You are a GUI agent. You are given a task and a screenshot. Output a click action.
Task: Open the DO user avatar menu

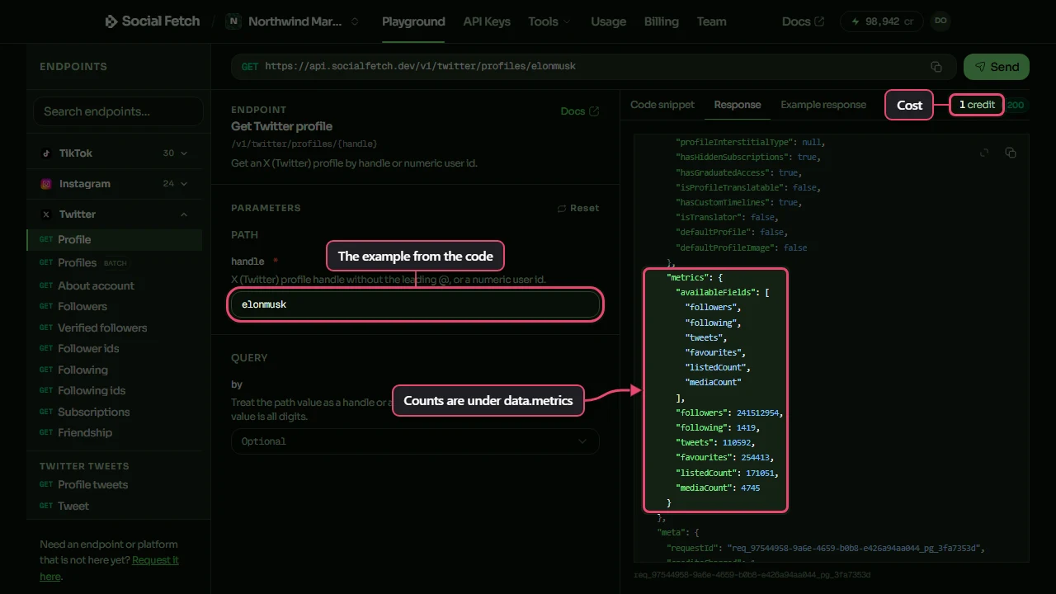pos(940,21)
